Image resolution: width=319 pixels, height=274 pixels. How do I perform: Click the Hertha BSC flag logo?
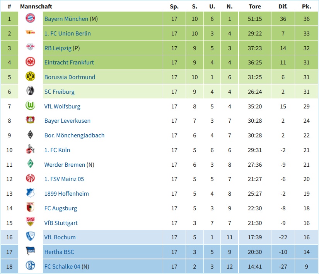pos(30,251)
